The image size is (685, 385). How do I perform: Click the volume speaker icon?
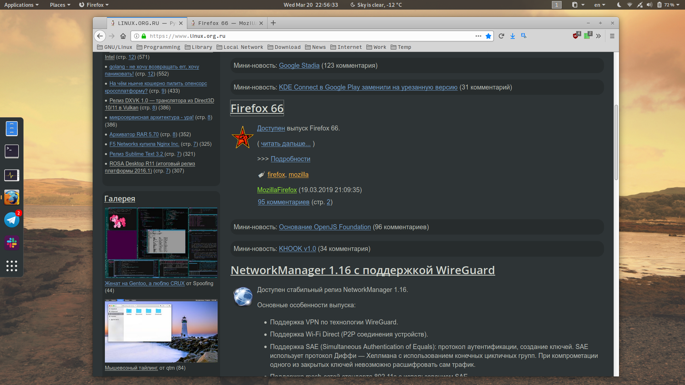[649, 5]
